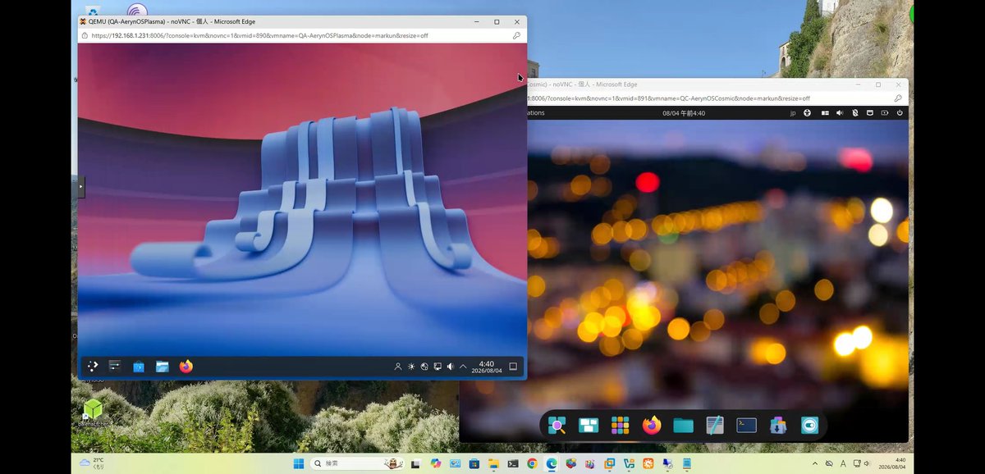Click the address bar of QA-AerynOSPlasma window

click(295, 36)
